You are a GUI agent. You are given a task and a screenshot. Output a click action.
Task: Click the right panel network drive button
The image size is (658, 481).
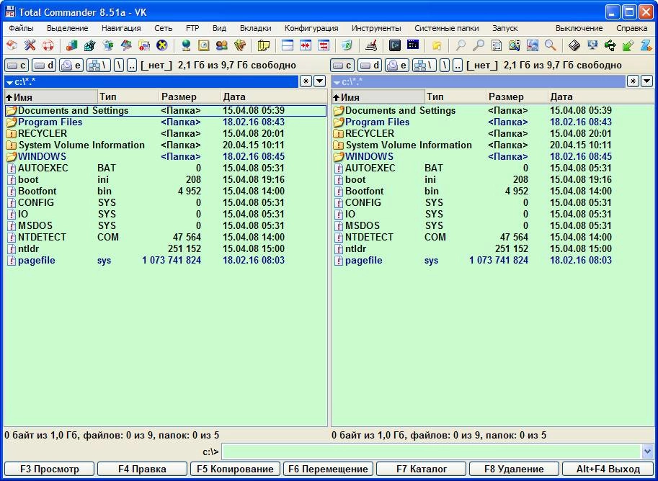click(x=424, y=66)
